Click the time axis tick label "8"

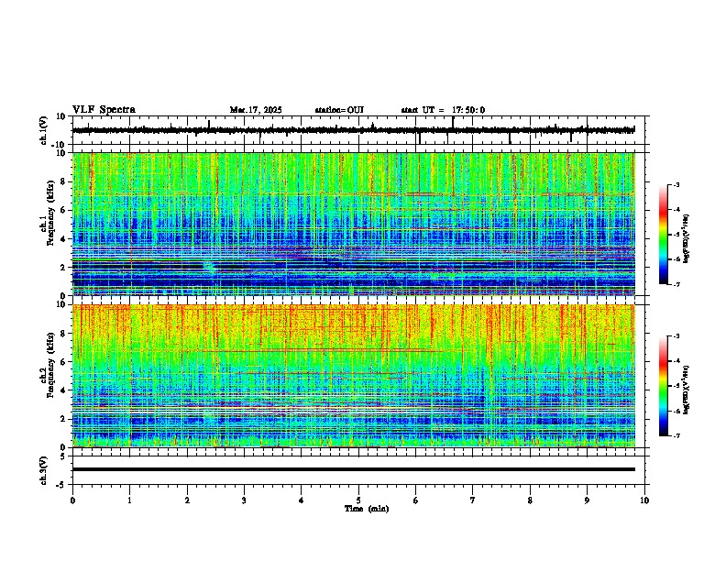point(530,500)
